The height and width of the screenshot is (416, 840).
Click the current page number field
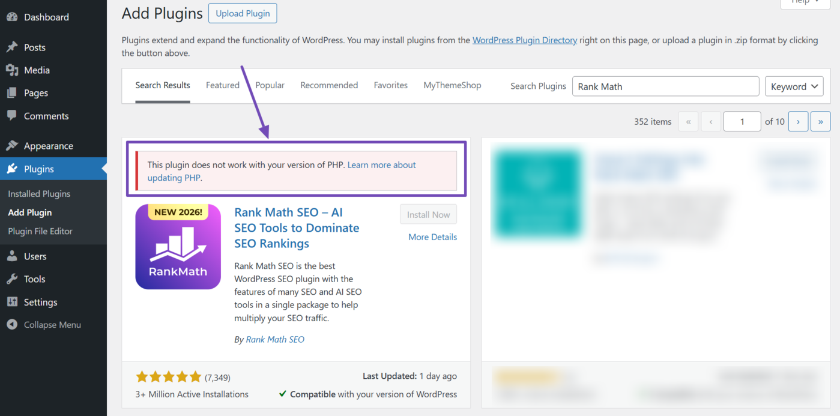(742, 121)
